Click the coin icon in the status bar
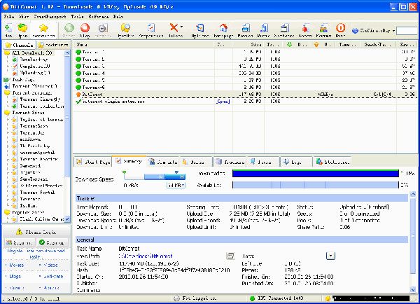The width and height of the screenshot is (420, 304). pos(328,298)
